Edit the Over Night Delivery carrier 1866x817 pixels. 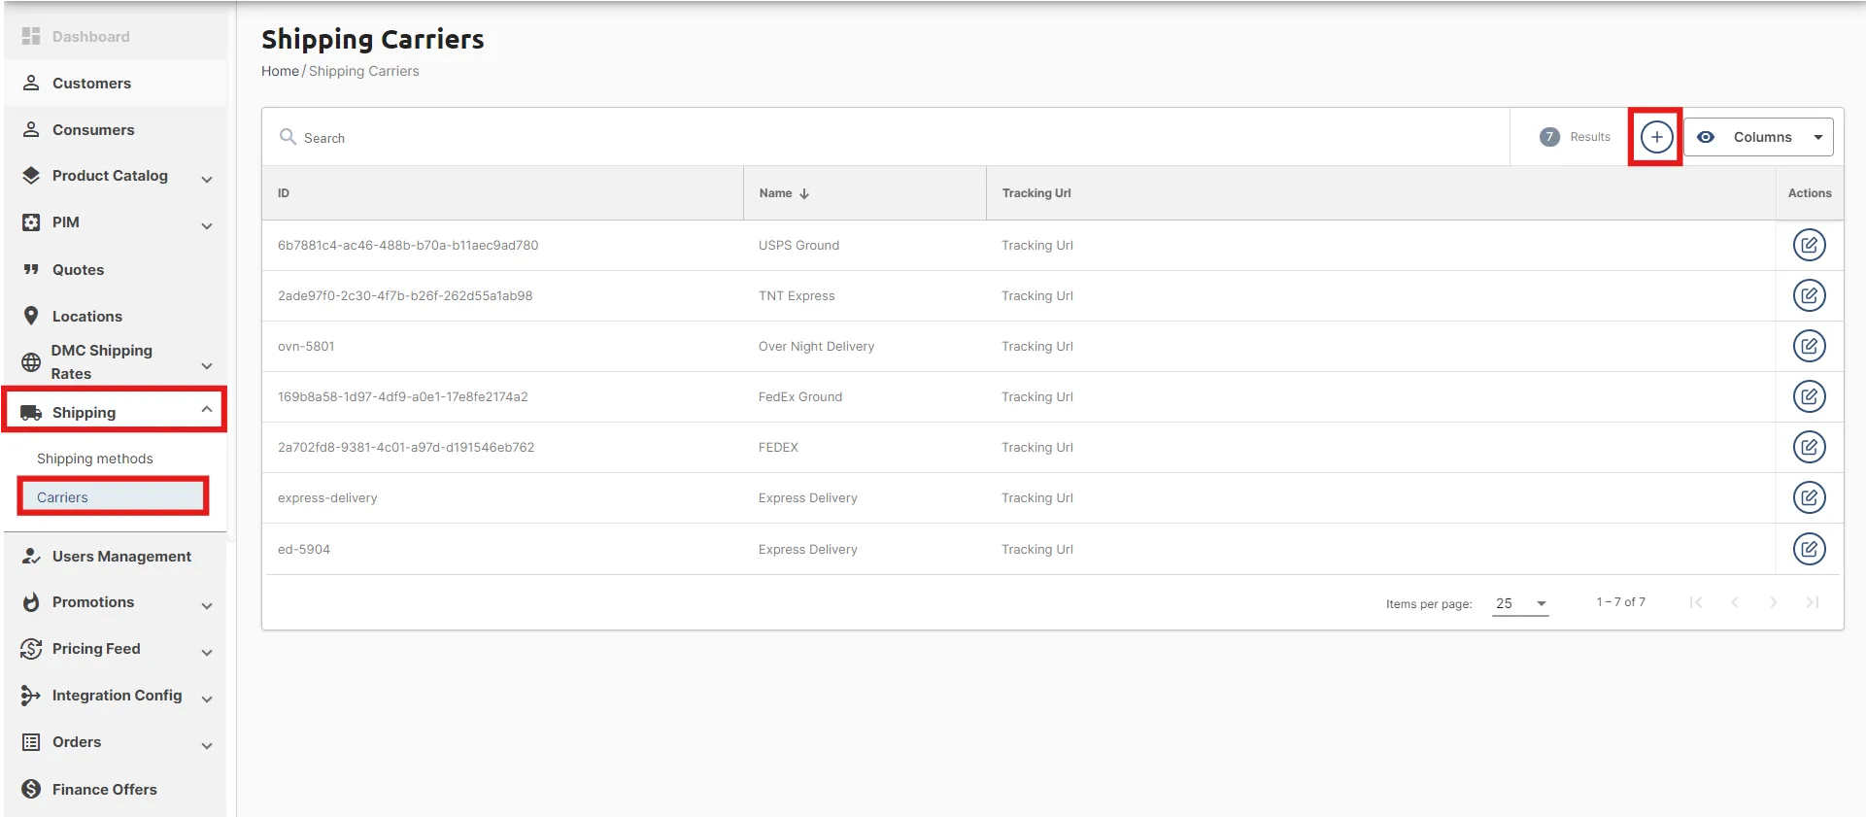1809,346
